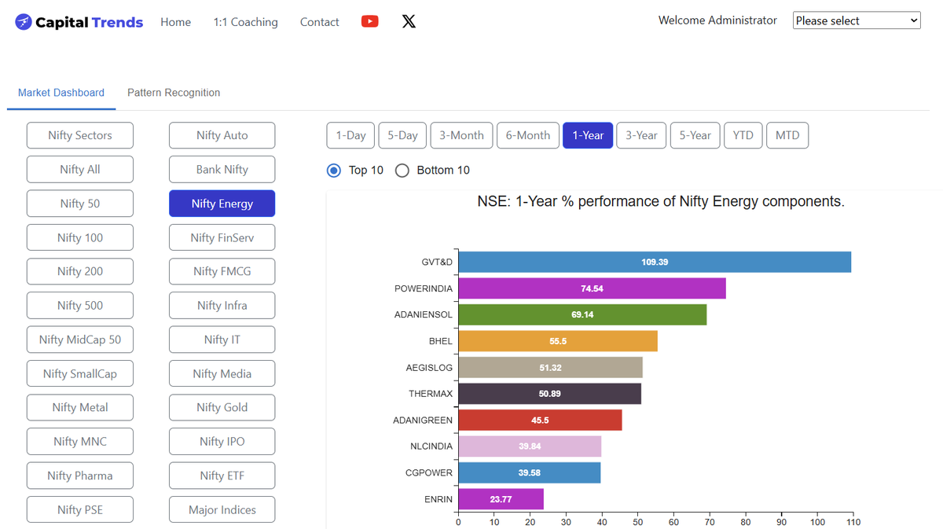The height and width of the screenshot is (529, 943).
Task: Load Nifty FMCG performance
Action: point(222,271)
